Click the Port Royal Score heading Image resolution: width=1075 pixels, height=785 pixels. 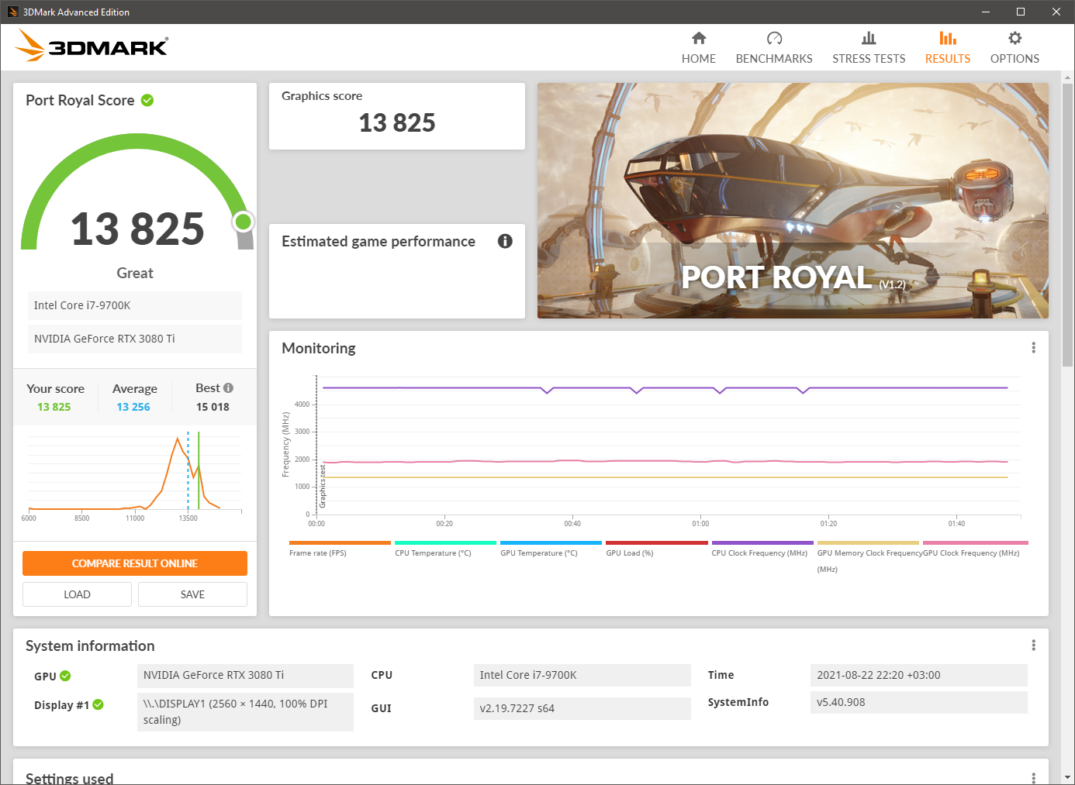point(80,100)
